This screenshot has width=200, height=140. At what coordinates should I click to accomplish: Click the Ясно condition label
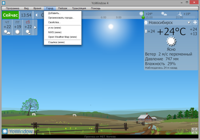coord(171,50)
